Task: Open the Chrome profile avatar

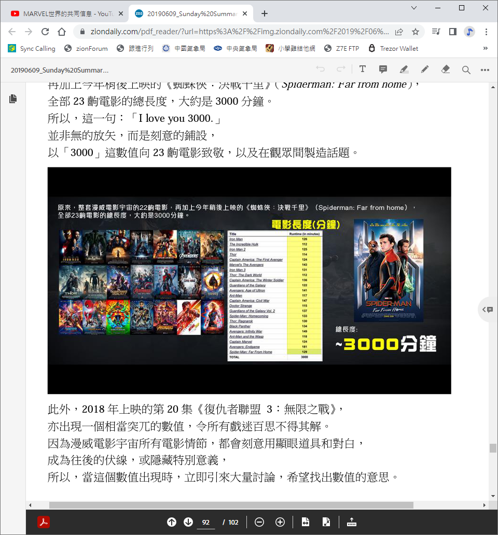Action: (469, 32)
